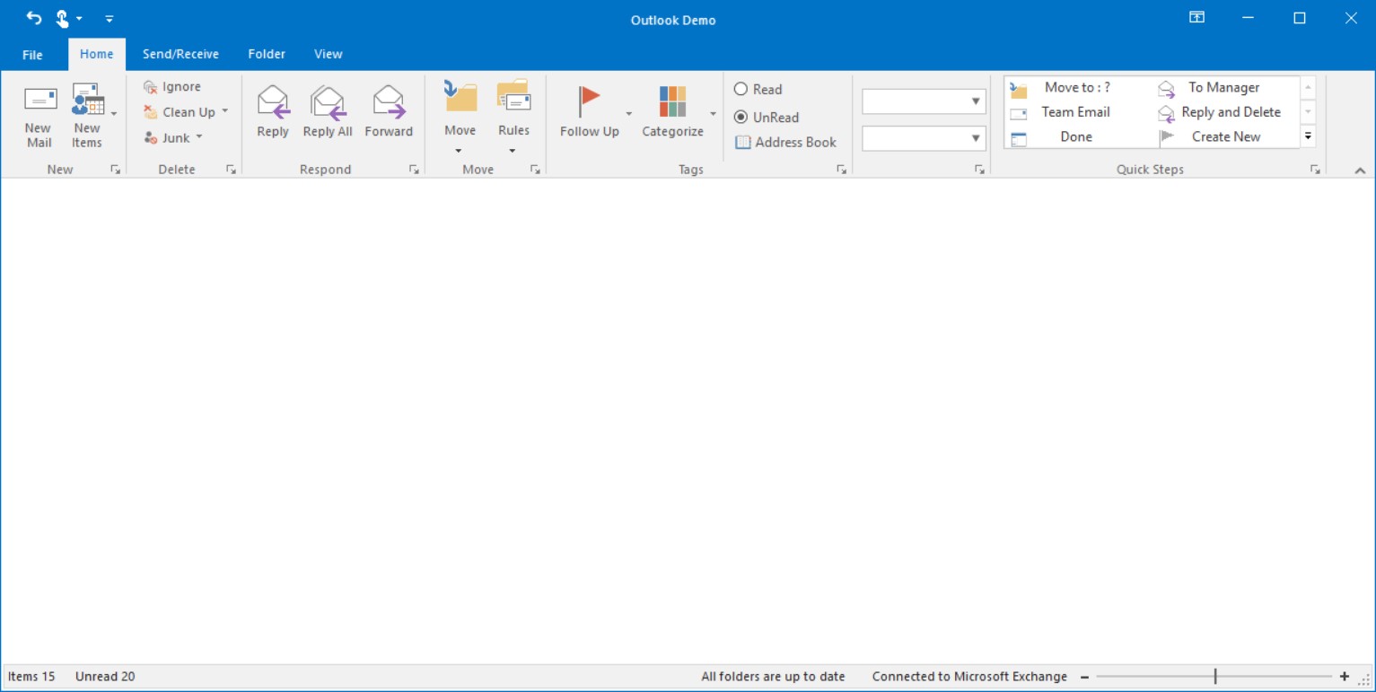This screenshot has width=1376, height=692.
Task: Click the Reply All icon
Action: [x=328, y=101]
